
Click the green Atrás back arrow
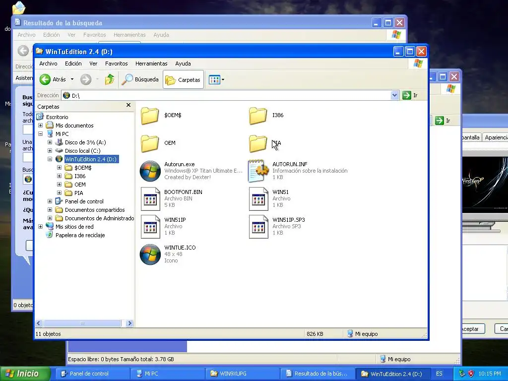[x=45, y=79]
